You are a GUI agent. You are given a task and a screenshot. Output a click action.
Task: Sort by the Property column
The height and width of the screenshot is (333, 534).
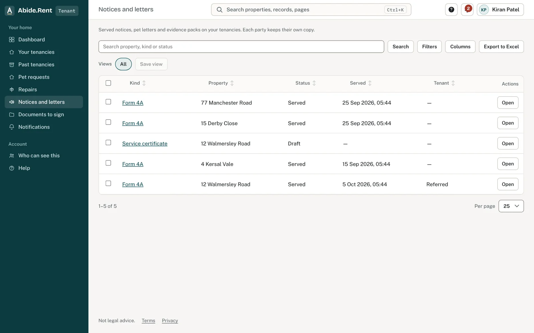click(221, 83)
